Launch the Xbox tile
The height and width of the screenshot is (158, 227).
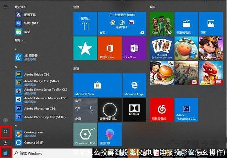(162, 23)
